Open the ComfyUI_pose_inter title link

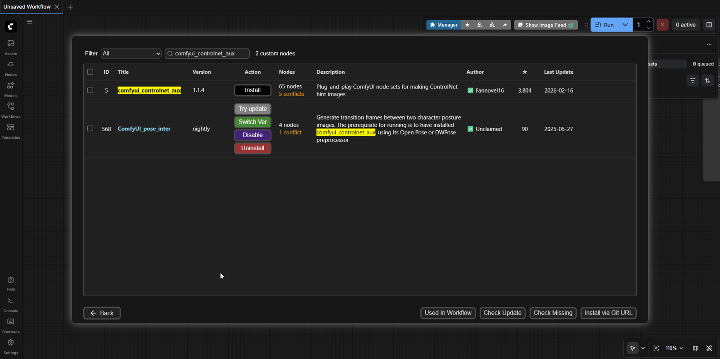[x=144, y=129]
